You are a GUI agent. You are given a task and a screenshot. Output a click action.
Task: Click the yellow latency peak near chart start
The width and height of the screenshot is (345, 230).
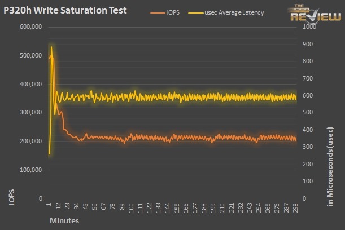[x=51, y=47]
